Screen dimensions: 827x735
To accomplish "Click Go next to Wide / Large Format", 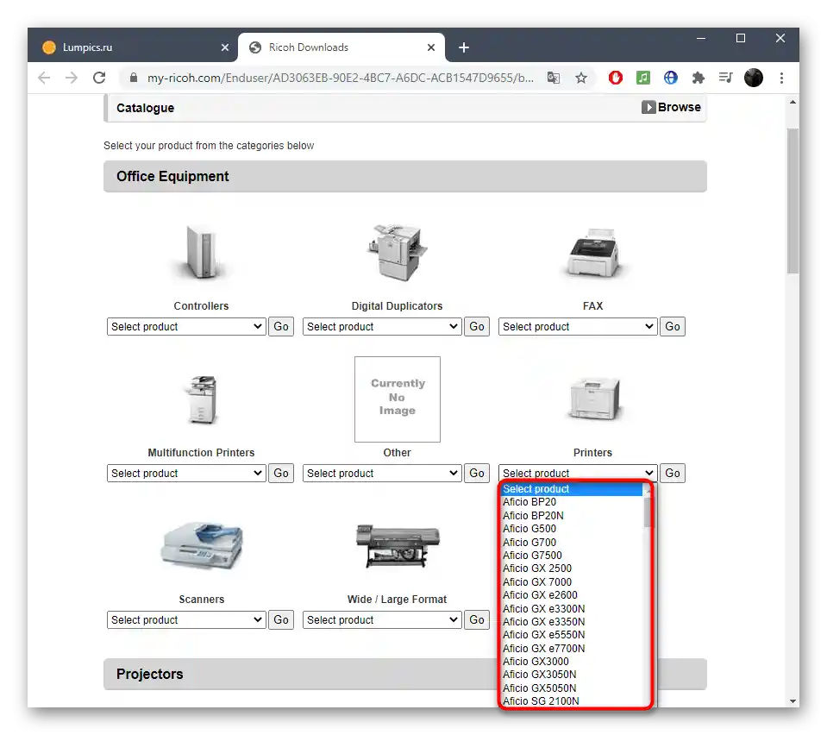I will point(477,620).
